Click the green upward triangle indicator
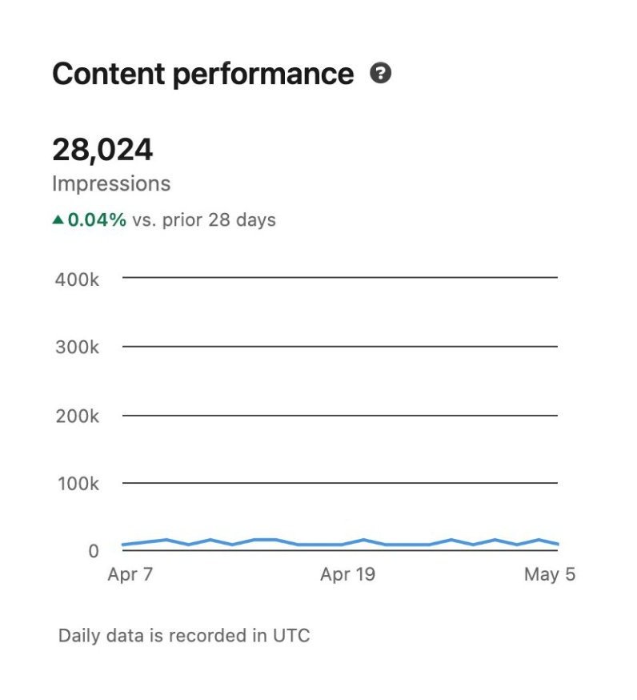Viewport: 637px width, 700px height. 58,220
